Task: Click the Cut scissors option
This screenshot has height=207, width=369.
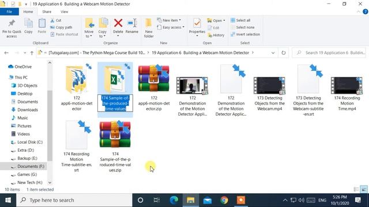Action: tap(55, 21)
